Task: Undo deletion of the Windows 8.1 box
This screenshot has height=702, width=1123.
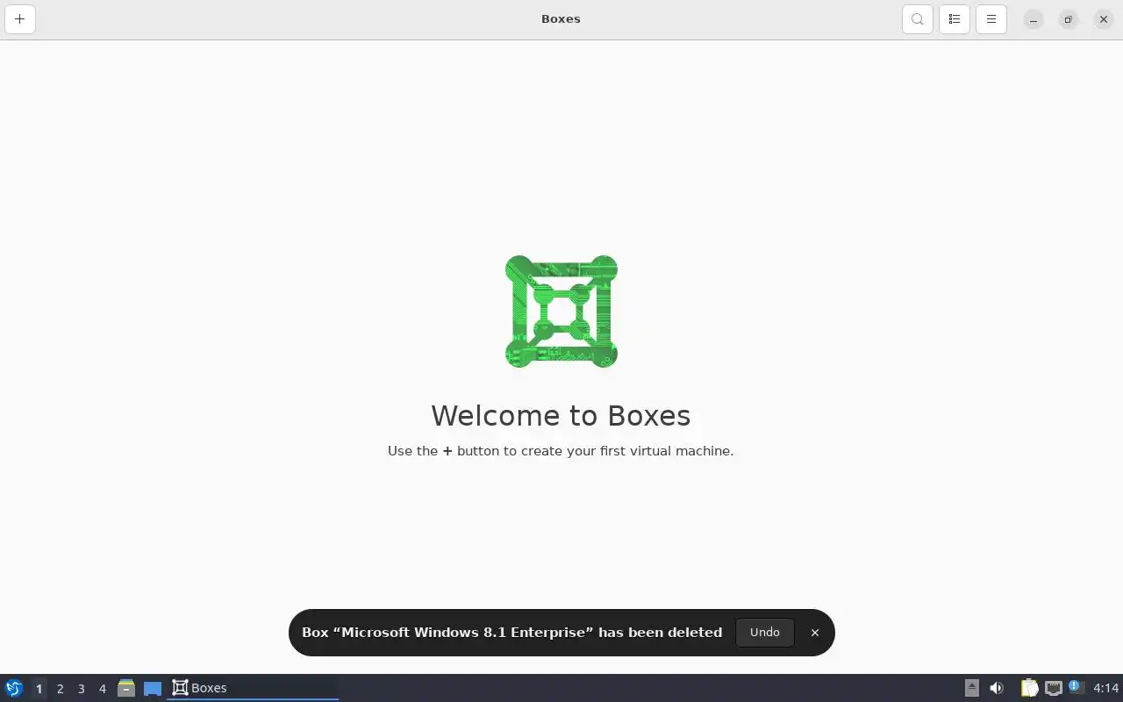Action: coord(765,632)
